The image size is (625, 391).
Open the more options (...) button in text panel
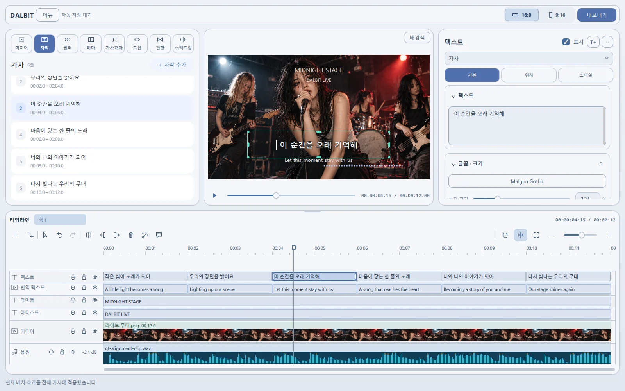click(607, 42)
